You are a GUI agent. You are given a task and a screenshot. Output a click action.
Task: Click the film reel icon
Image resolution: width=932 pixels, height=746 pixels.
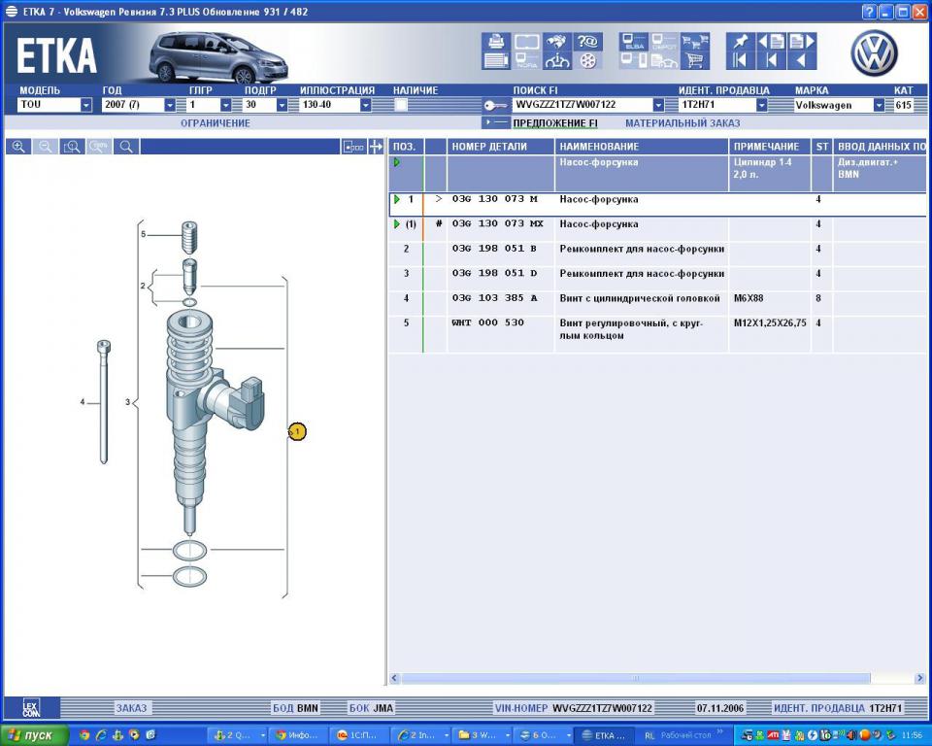[x=587, y=60]
